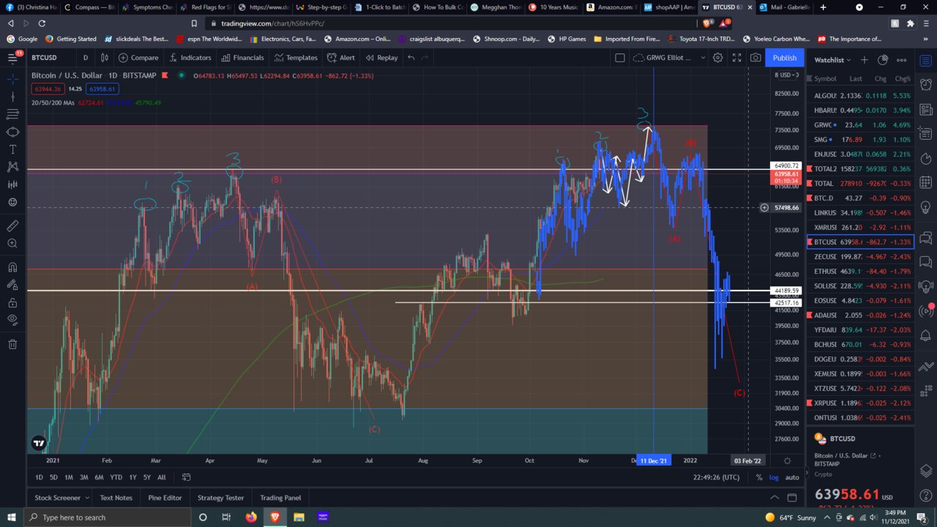Open Alerts panel clock icon in right sidebar
The height and width of the screenshot is (527, 937).
coord(926,85)
